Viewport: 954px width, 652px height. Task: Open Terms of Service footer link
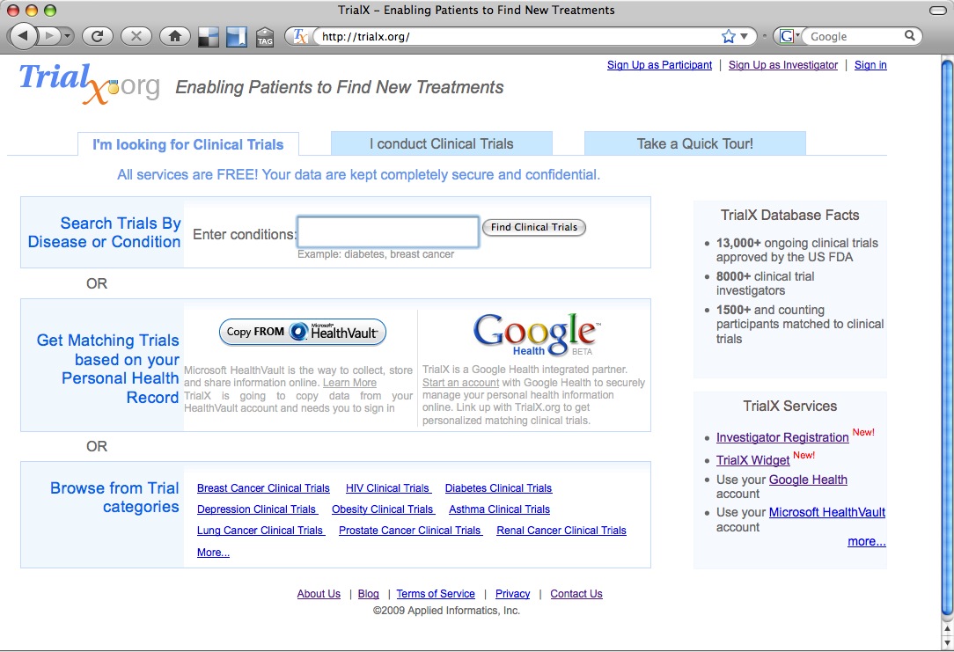point(436,594)
